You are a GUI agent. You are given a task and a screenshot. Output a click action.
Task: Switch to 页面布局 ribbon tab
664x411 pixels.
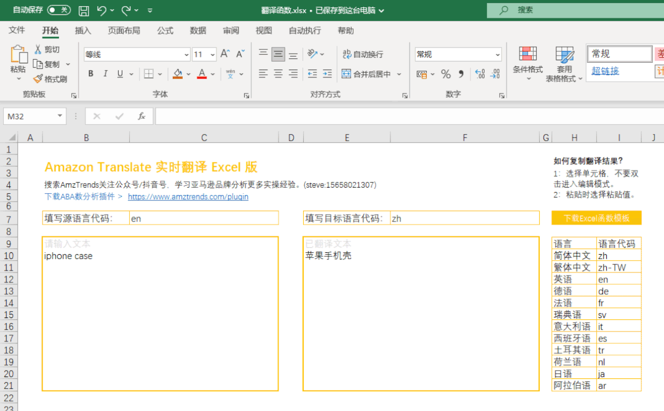tap(124, 31)
